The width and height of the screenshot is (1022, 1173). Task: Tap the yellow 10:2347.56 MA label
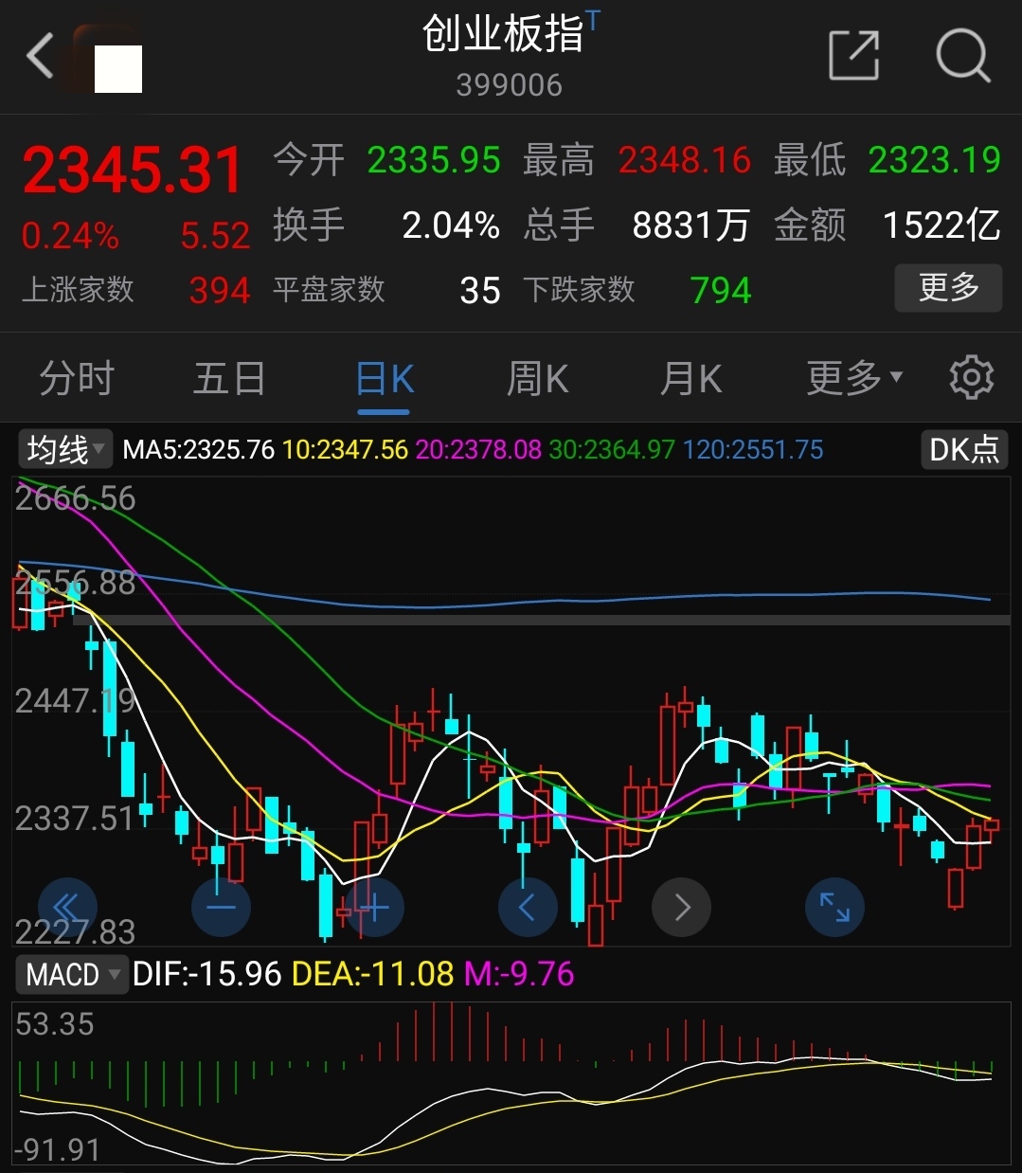click(346, 449)
